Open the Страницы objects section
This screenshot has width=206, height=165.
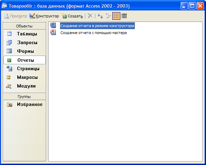click(x=25, y=68)
